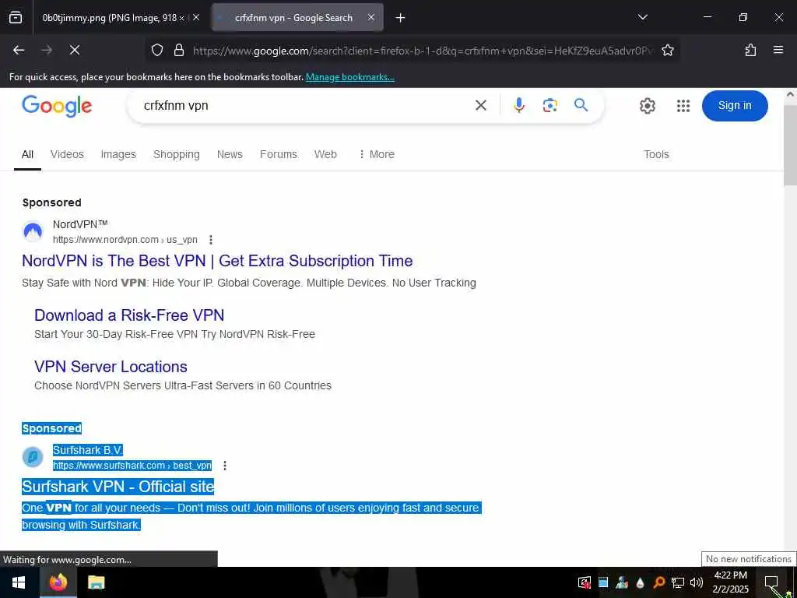Open the network icon in system tray
Screen dimensions: 797x598
[678, 582]
